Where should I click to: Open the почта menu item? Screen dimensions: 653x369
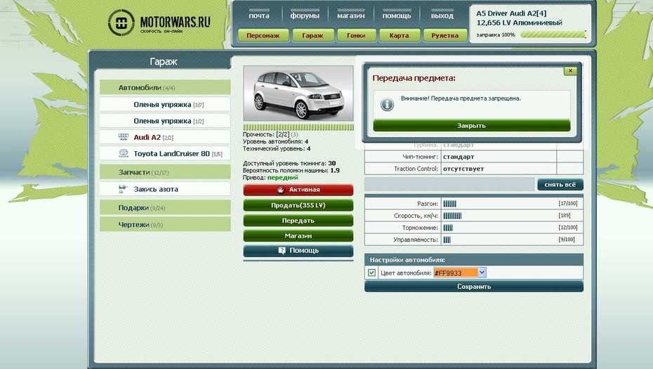point(259,15)
